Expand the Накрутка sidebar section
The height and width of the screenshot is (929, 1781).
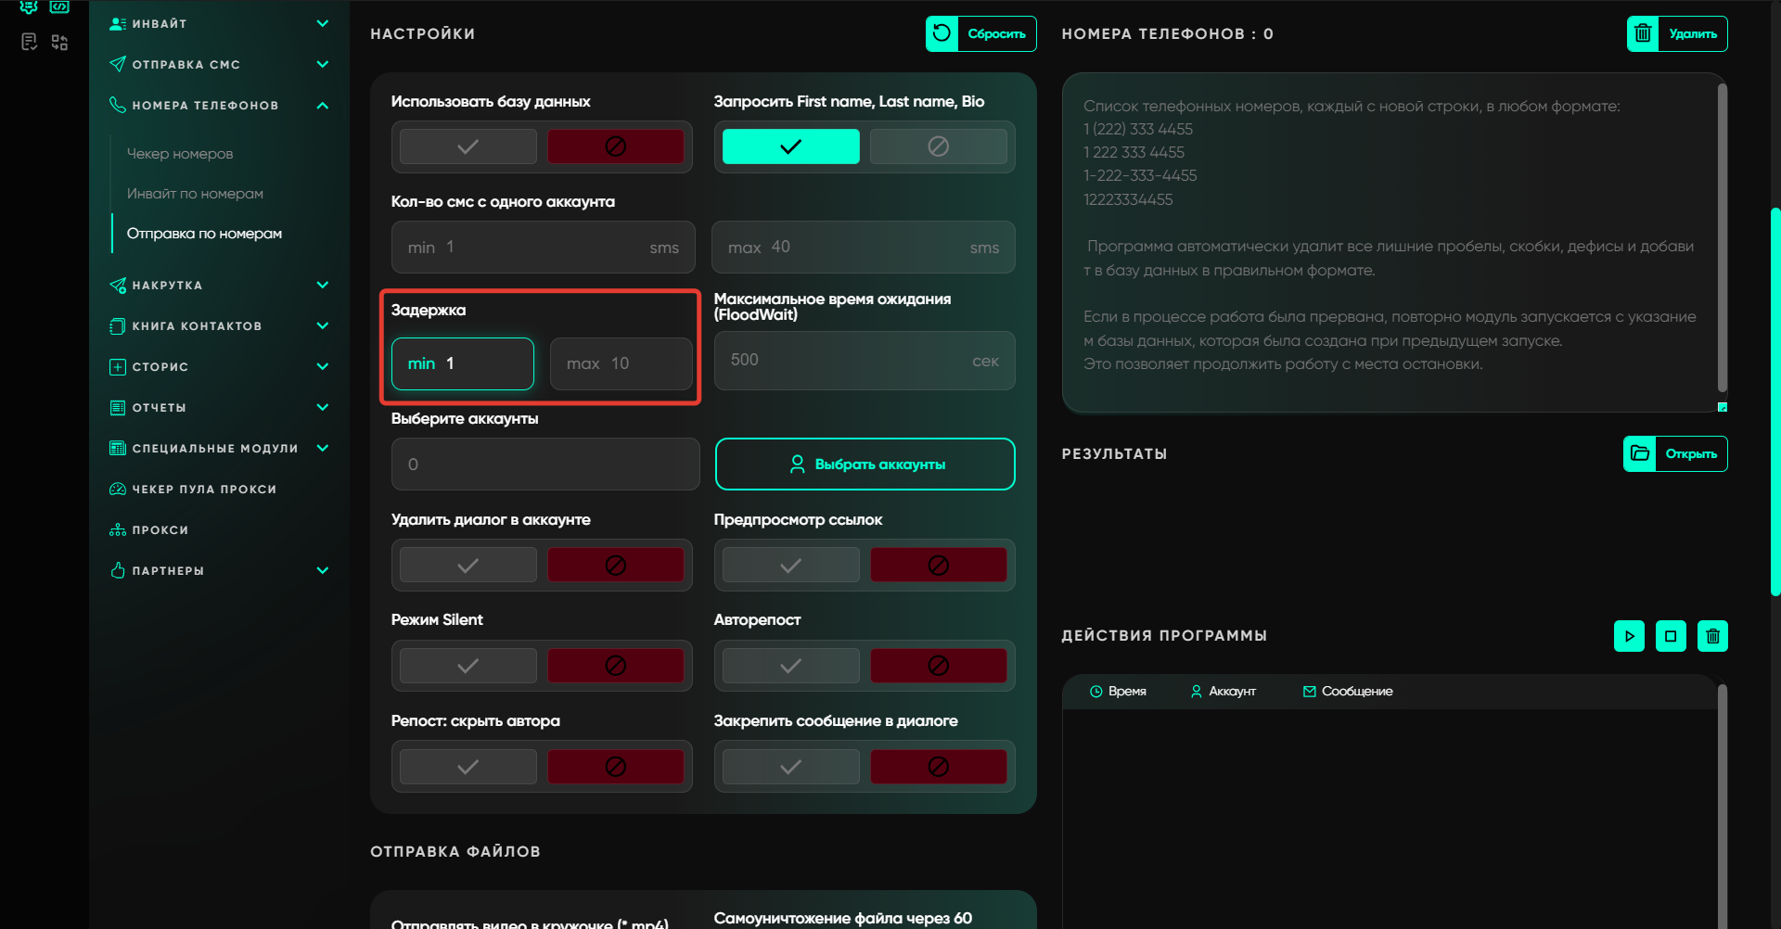tap(322, 286)
